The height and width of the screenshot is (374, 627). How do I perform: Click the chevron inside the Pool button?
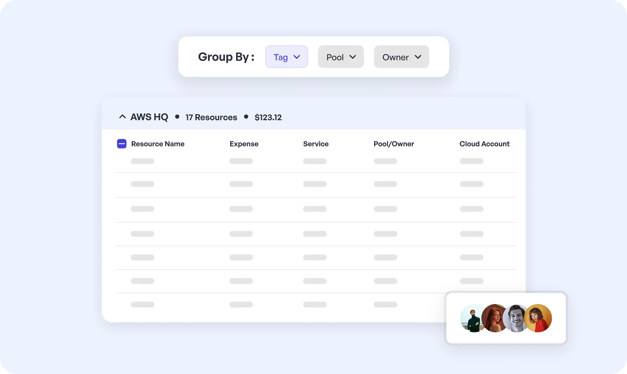click(353, 57)
